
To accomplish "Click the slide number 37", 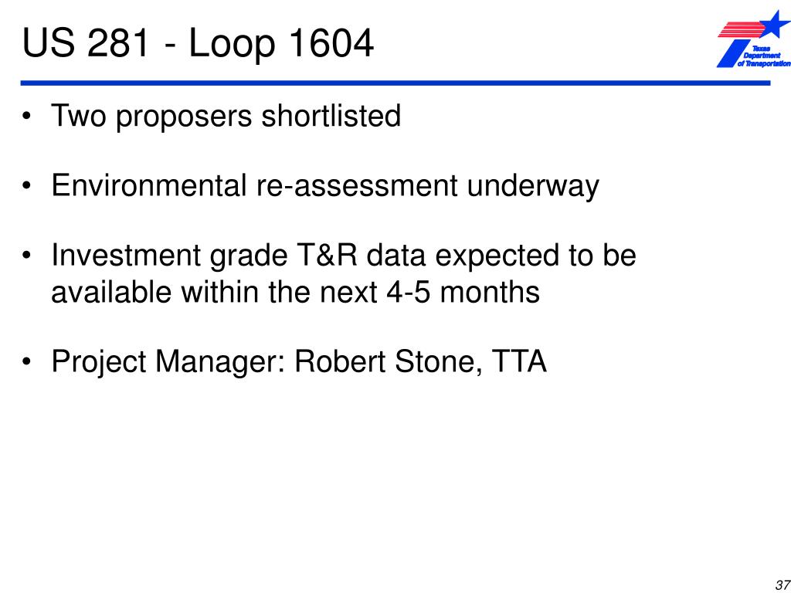I will point(783,585).
